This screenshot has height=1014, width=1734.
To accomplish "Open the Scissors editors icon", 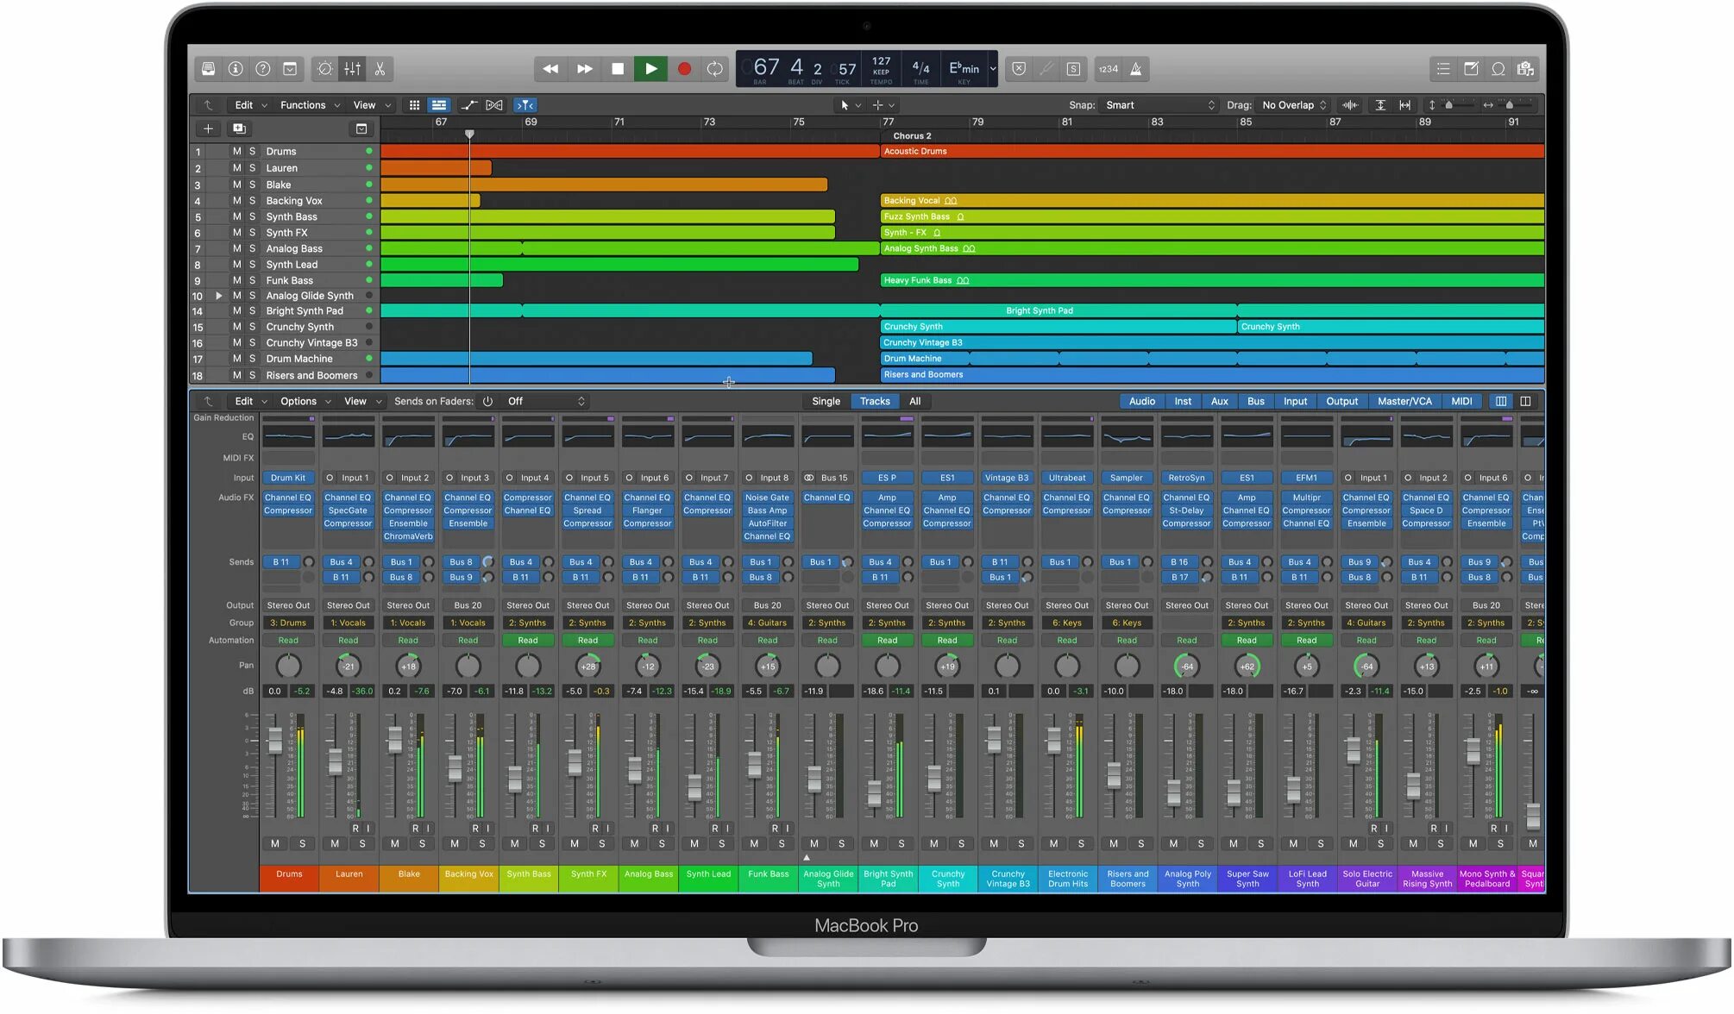I will click(380, 69).
